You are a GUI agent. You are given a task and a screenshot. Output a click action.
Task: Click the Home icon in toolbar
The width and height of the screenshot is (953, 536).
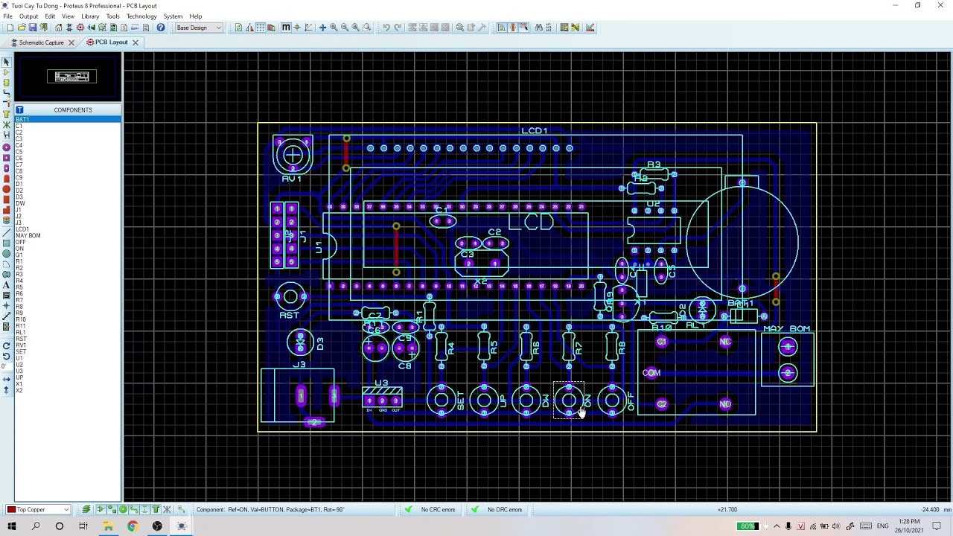[x=59, y=28]
